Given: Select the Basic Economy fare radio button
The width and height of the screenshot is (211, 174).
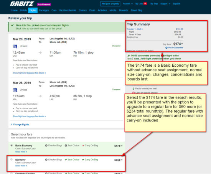Looking at the screenshot, I should [12, 145].
